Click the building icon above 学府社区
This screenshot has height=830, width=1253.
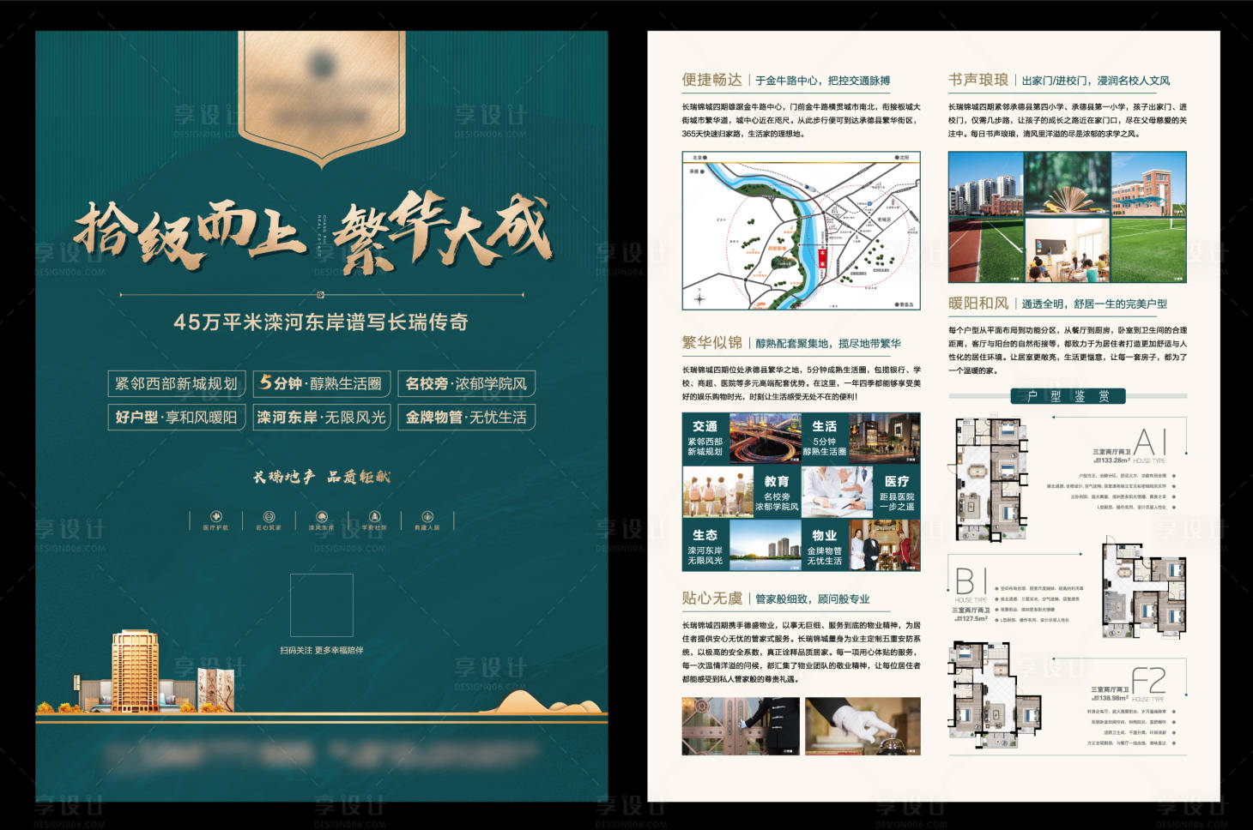click(374, 516)
